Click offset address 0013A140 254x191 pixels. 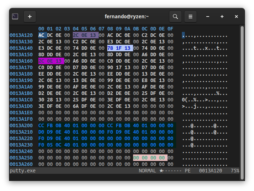[x=21, y=48]
